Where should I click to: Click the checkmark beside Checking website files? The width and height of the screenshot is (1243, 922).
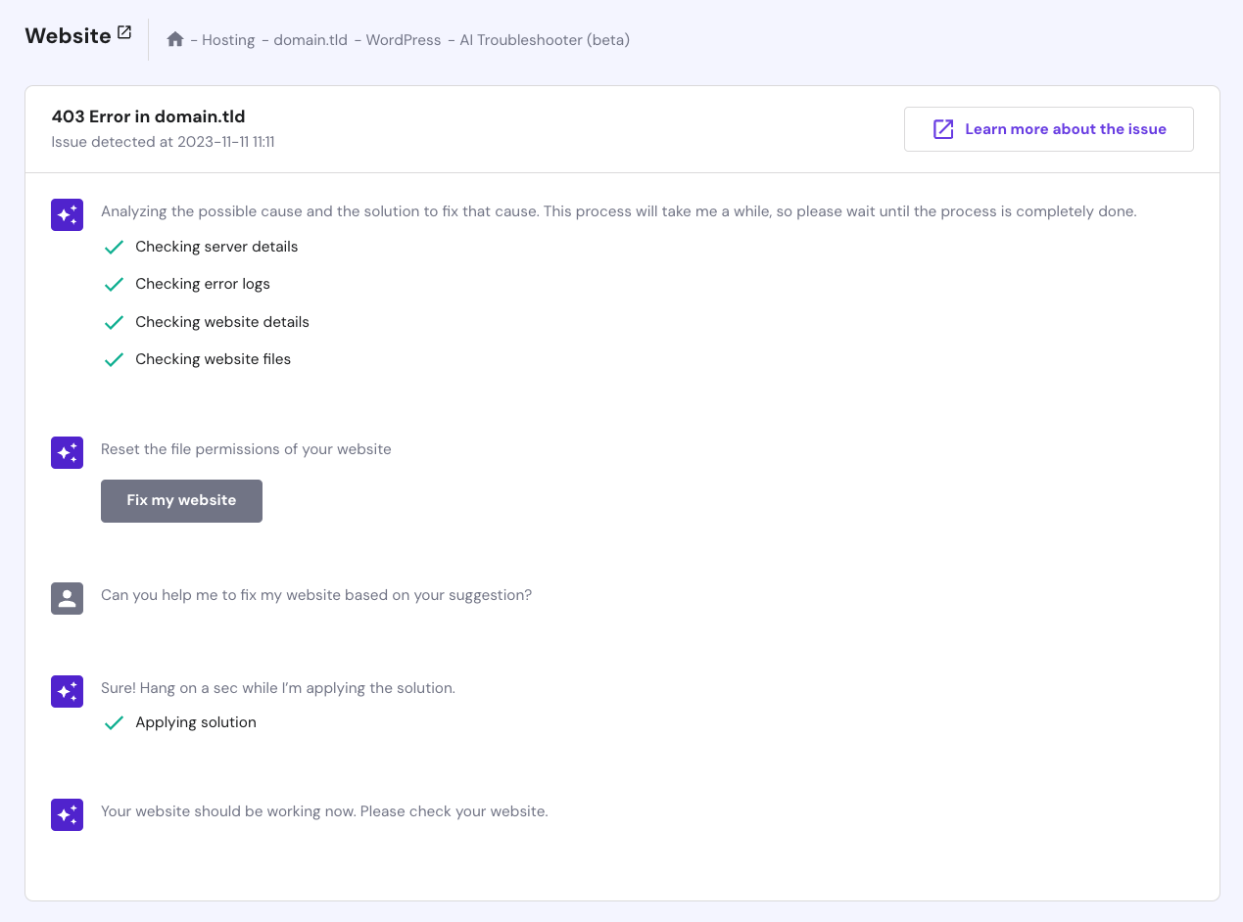(114, 359)
